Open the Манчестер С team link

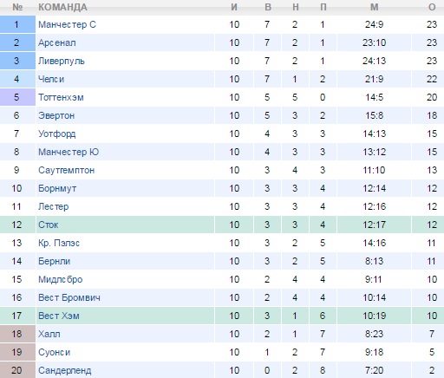pyautogui.click(x=67, y=24)
